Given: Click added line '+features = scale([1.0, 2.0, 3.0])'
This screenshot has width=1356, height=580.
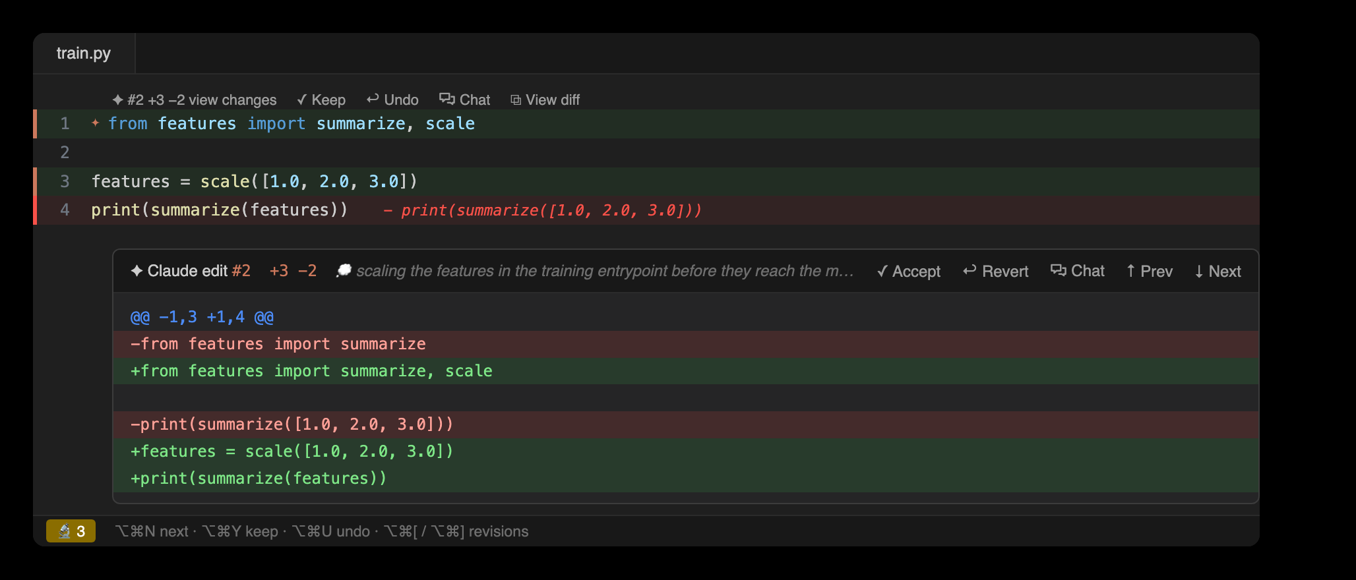Looking at the screenshot, I should click(x=686, y=451).
